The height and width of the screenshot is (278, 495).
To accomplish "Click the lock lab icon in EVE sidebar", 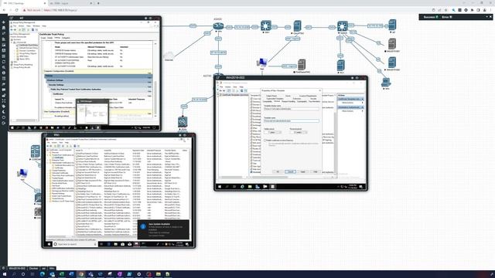I will point(4,95).
